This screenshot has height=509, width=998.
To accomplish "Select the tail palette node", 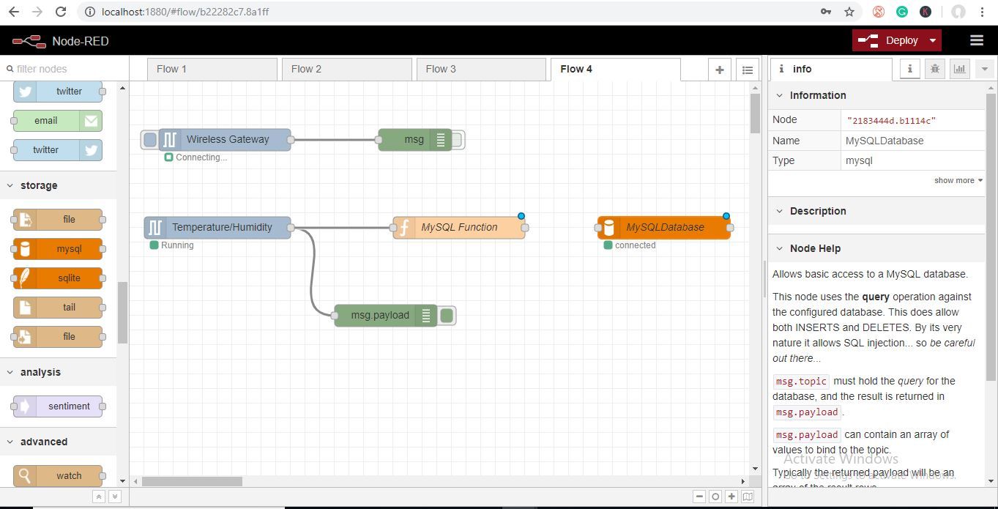I will pos(58,308).
